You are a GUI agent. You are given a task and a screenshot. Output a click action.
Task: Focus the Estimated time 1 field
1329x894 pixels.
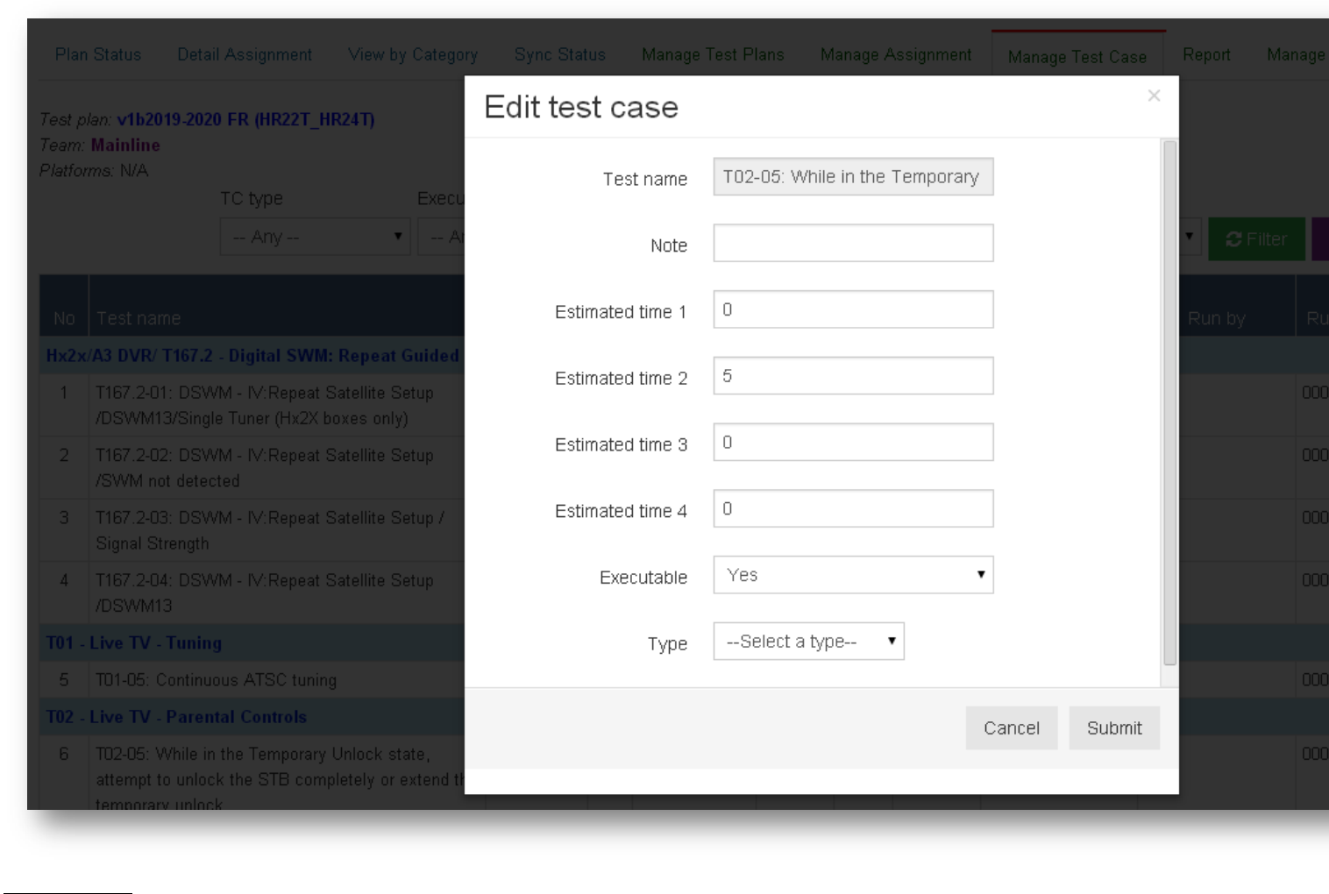pyautogui.click(x=853, y=309)
